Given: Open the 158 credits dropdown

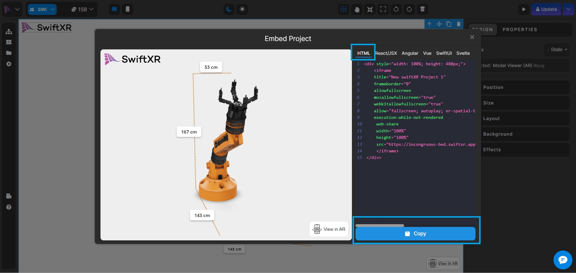Looking at the screenshot, I should (x=82, y=9).
